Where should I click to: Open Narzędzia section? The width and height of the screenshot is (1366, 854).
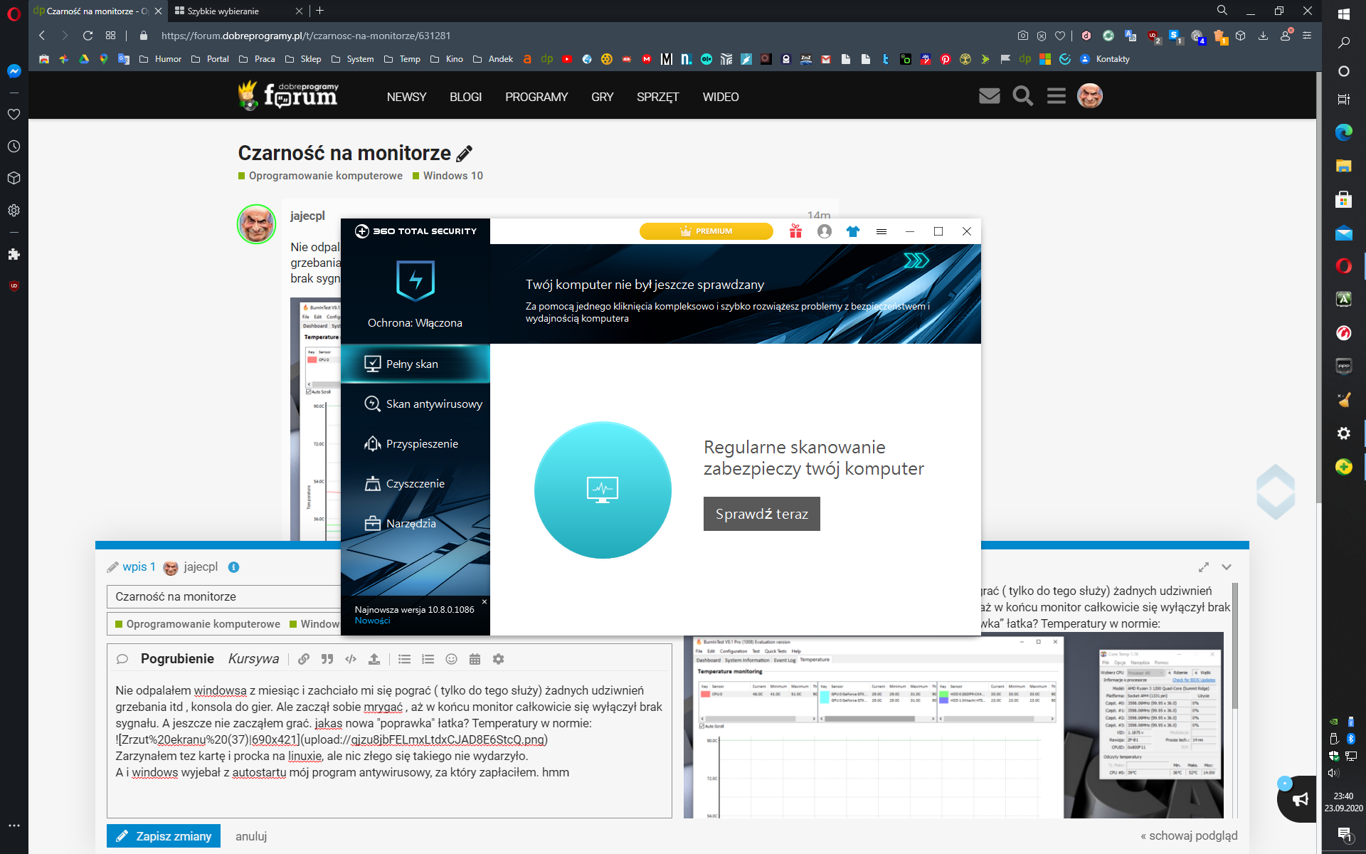[415, 523]
